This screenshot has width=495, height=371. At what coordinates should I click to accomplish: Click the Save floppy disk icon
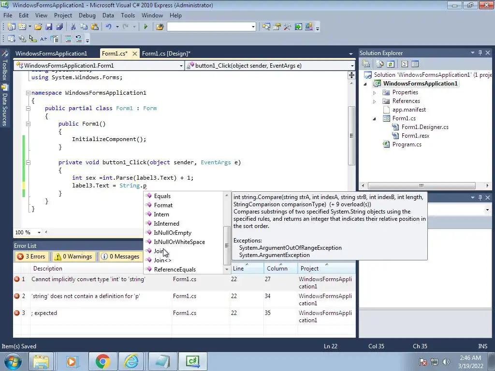[x=49, y=27]
